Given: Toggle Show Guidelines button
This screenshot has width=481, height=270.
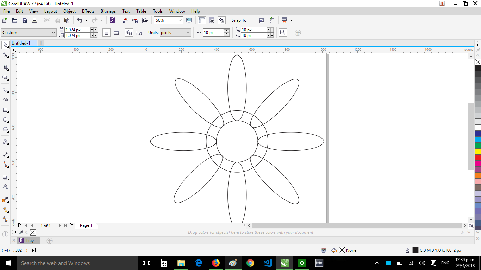Looking at the screenshot, I should [x=221, y=20].
